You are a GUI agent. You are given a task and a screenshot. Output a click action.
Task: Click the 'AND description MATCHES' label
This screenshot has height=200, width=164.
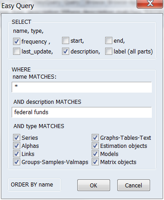[x=47, y=102]
